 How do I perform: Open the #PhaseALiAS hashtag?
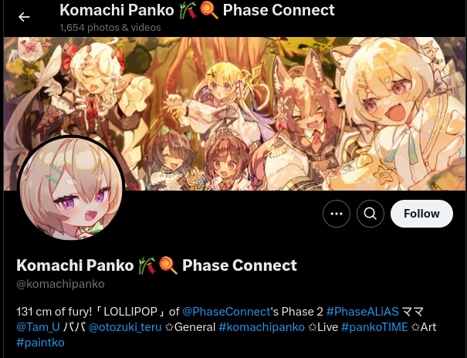coord(362,312)
